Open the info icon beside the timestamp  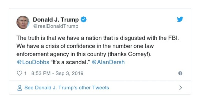180,73
